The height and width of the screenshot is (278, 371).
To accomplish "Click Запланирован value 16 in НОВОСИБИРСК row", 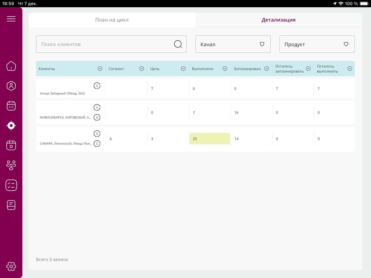I will (x=237, y=113).
